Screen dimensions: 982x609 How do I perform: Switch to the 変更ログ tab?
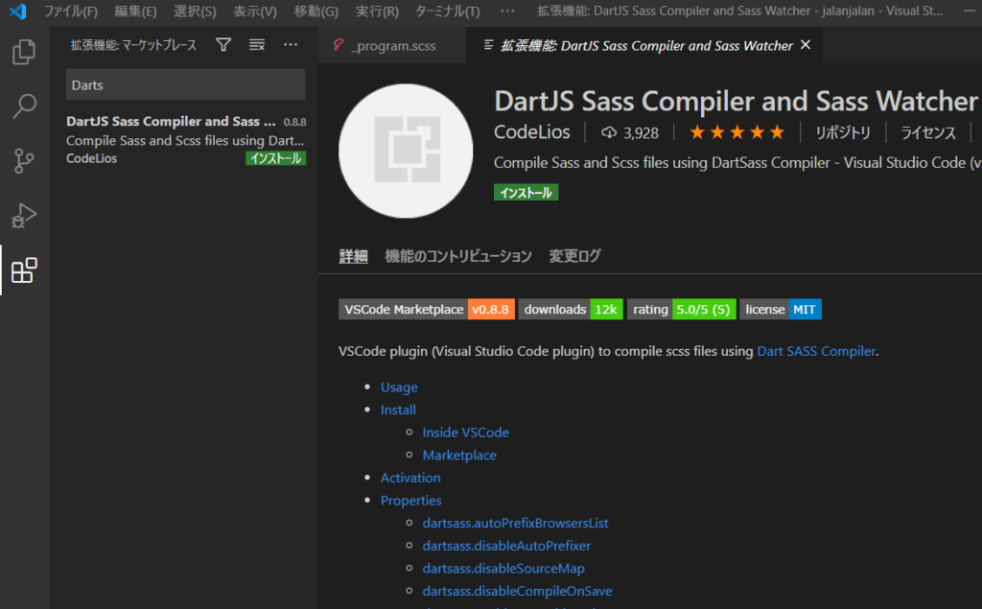click(x=575, y=256)
